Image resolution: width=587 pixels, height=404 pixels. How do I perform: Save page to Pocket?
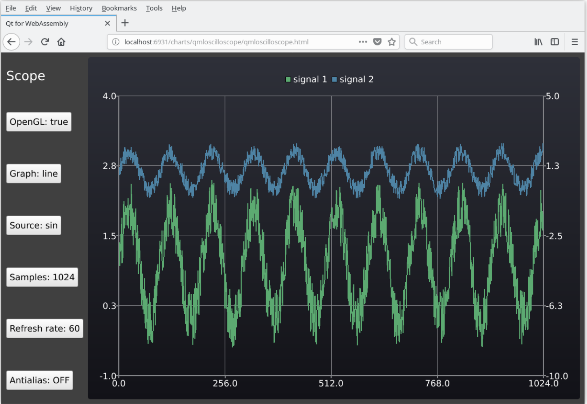377,42
